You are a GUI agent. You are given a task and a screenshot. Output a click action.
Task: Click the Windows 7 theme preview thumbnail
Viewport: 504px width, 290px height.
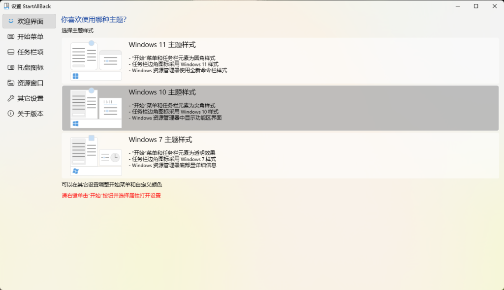[96, 156]
